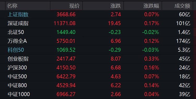Screen dimensions: 196x99
Task: Click the turnover value 39亿
Action: point(185,94)
